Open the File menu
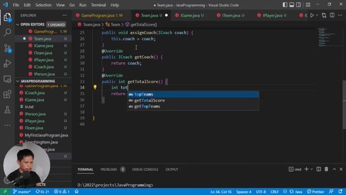This screenshot has height=195, width=346. pos(16,5)
